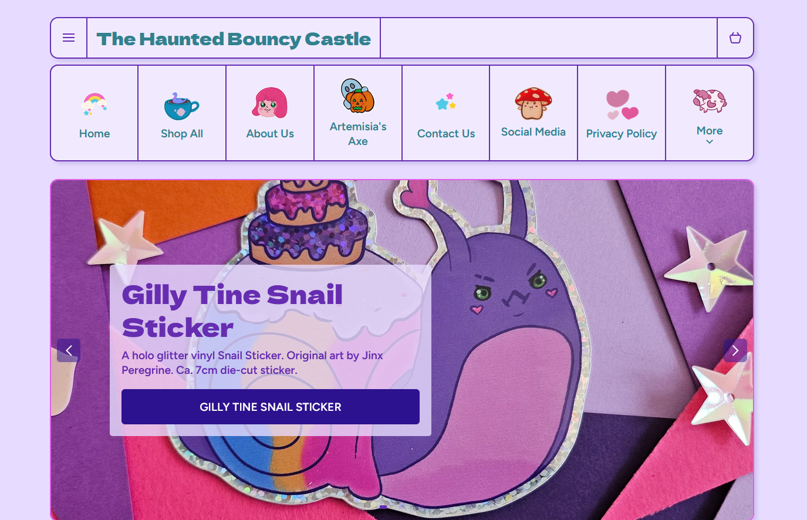
Task: Advance to the next carousel slide
Action: pyautogui.click(x=735, y=350)
